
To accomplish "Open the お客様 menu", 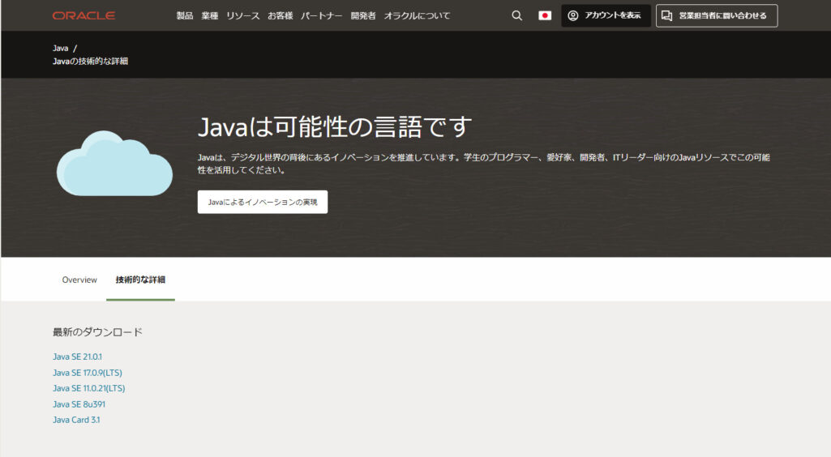I will (280, 16).
